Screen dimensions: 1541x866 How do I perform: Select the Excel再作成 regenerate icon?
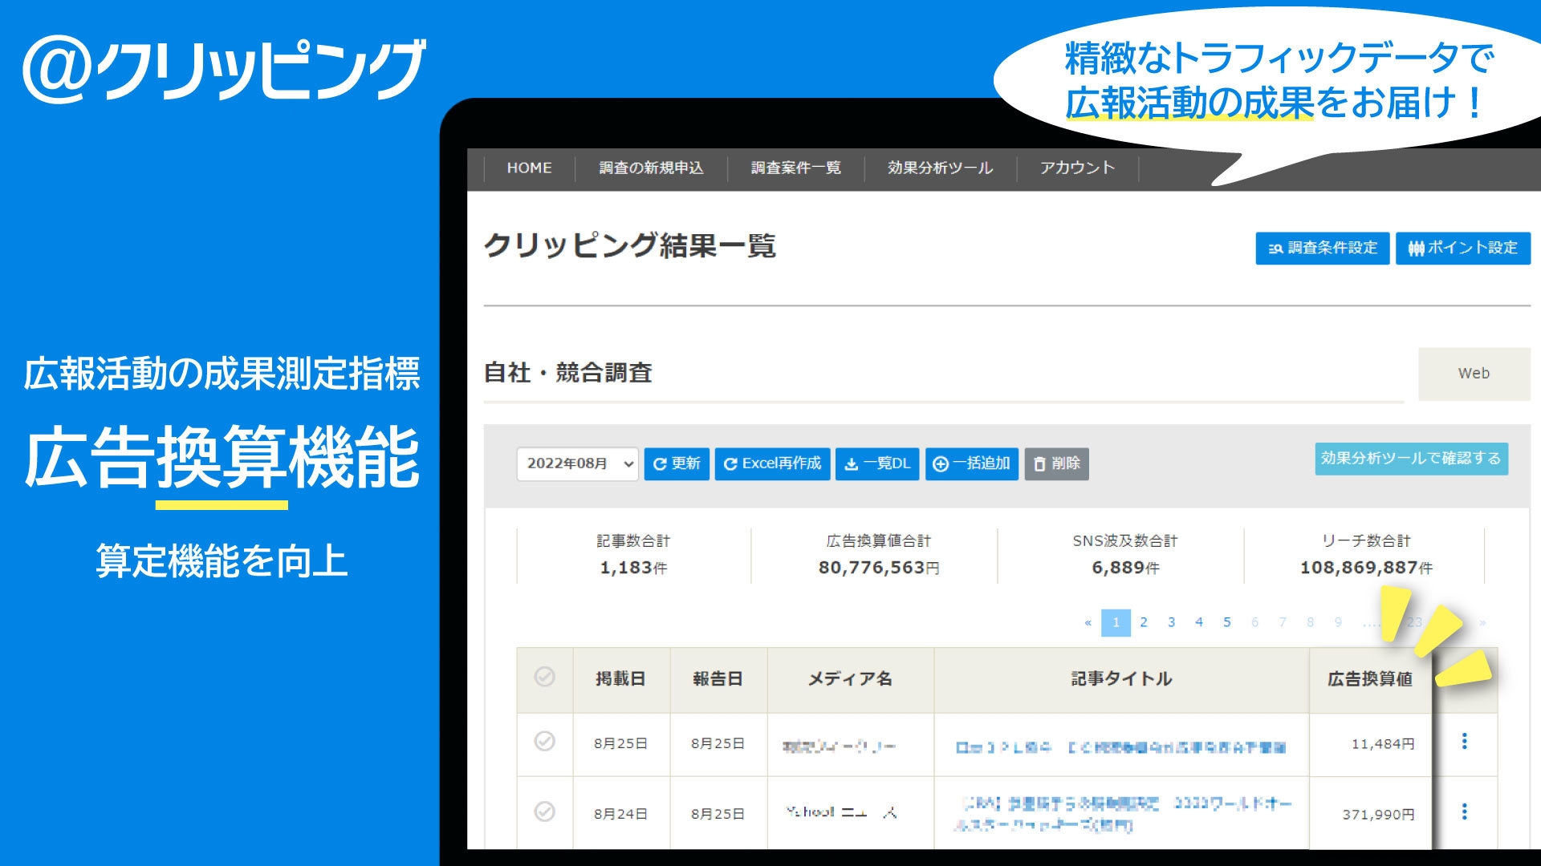[731, 463]
